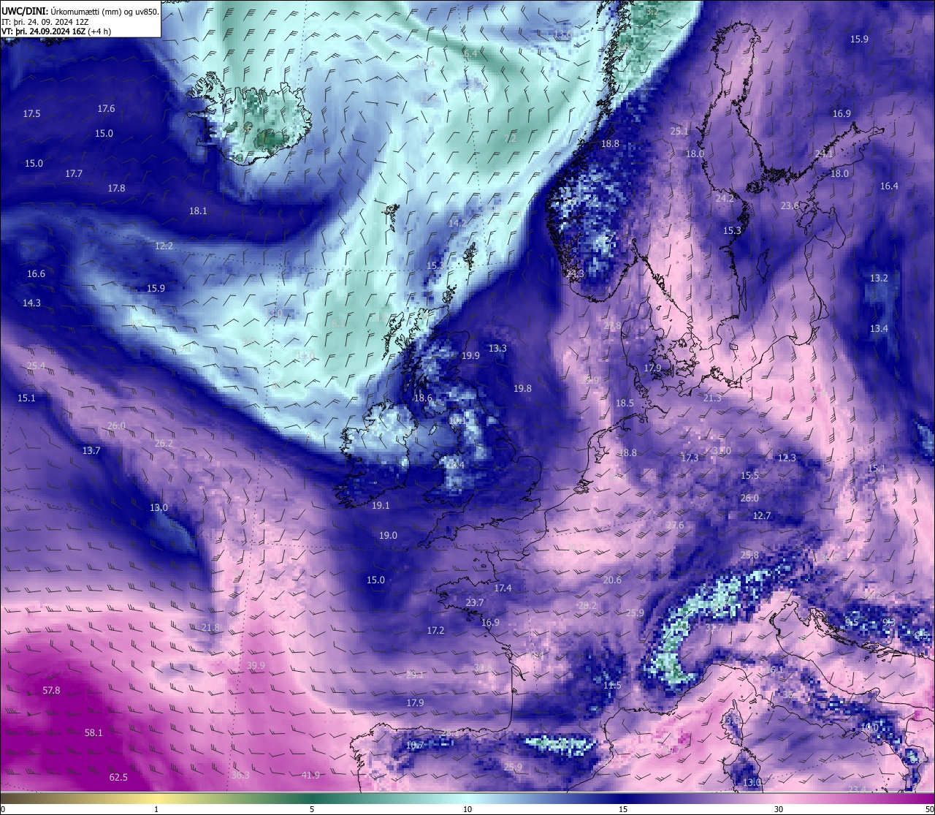935x815 pixels.
Task: Click the 16.6 value label
Action: [36, 274]
